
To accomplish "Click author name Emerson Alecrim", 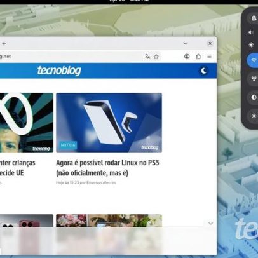I will click(x=101, y=182).
